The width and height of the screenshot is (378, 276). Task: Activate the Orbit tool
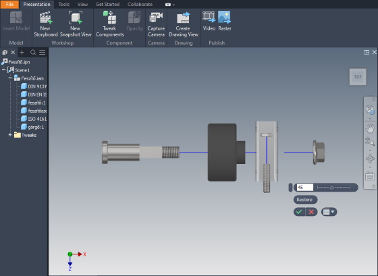[370, 159]
